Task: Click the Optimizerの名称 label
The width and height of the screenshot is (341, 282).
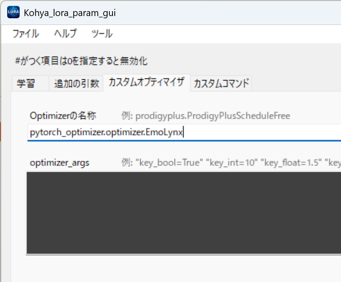Action: 63,116
